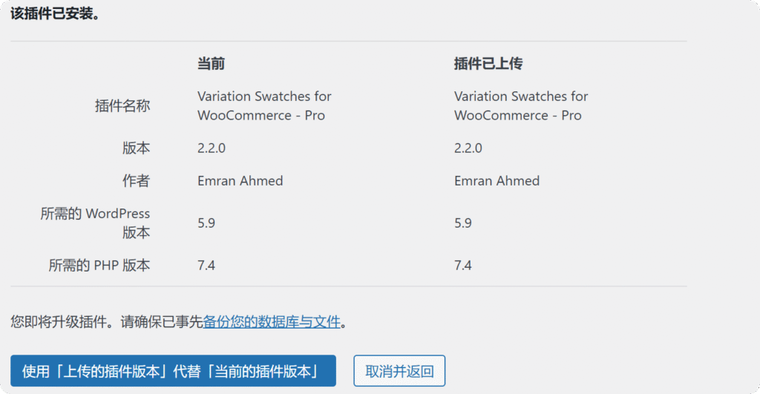Click version 2.2.0 under 插件已上传 column
Image resolution: width=760 pixels, height=394 pixels.
[x=468, y=148]
